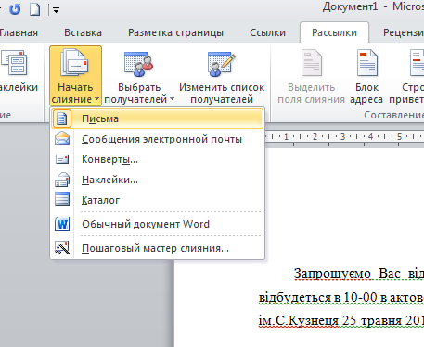Open the Customize Quick Access Toolbar arrow

(x=56, y=10)
